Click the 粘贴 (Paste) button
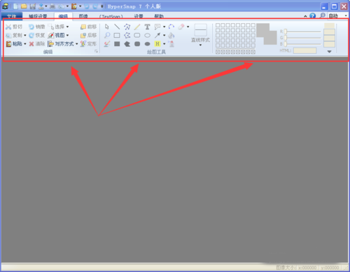The height and width of the screenshot is (272, 350). pyautogui.click(x=14, y=44)
